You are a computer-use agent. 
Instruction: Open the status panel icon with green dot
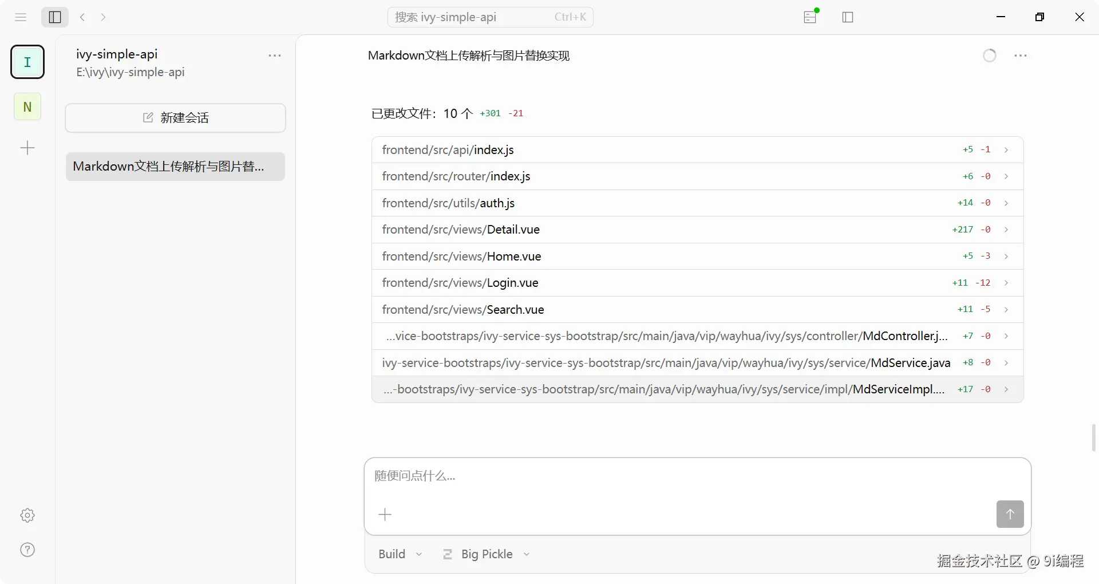(811, 17)
